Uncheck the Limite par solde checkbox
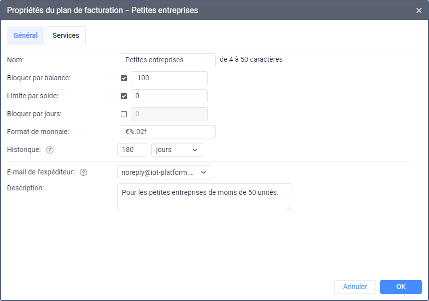Viewport: 429px width, 301px height. tap(124, 96)
